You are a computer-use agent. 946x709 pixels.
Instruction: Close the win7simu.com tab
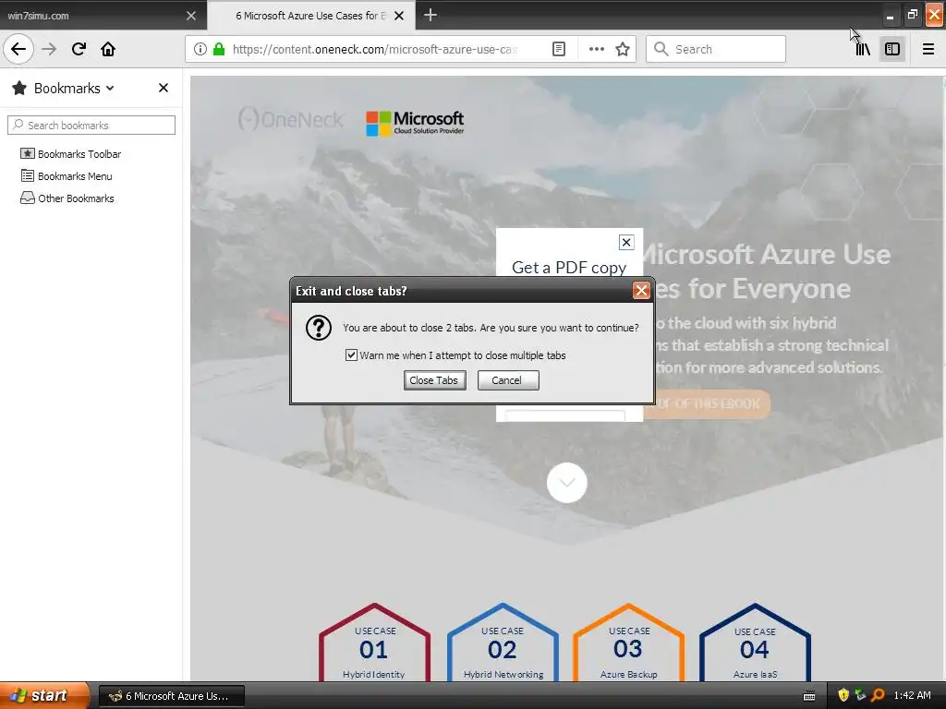click(191, 16)
